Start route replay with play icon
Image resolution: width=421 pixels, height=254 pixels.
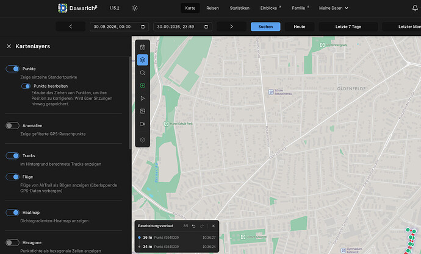tap(143, 98)
